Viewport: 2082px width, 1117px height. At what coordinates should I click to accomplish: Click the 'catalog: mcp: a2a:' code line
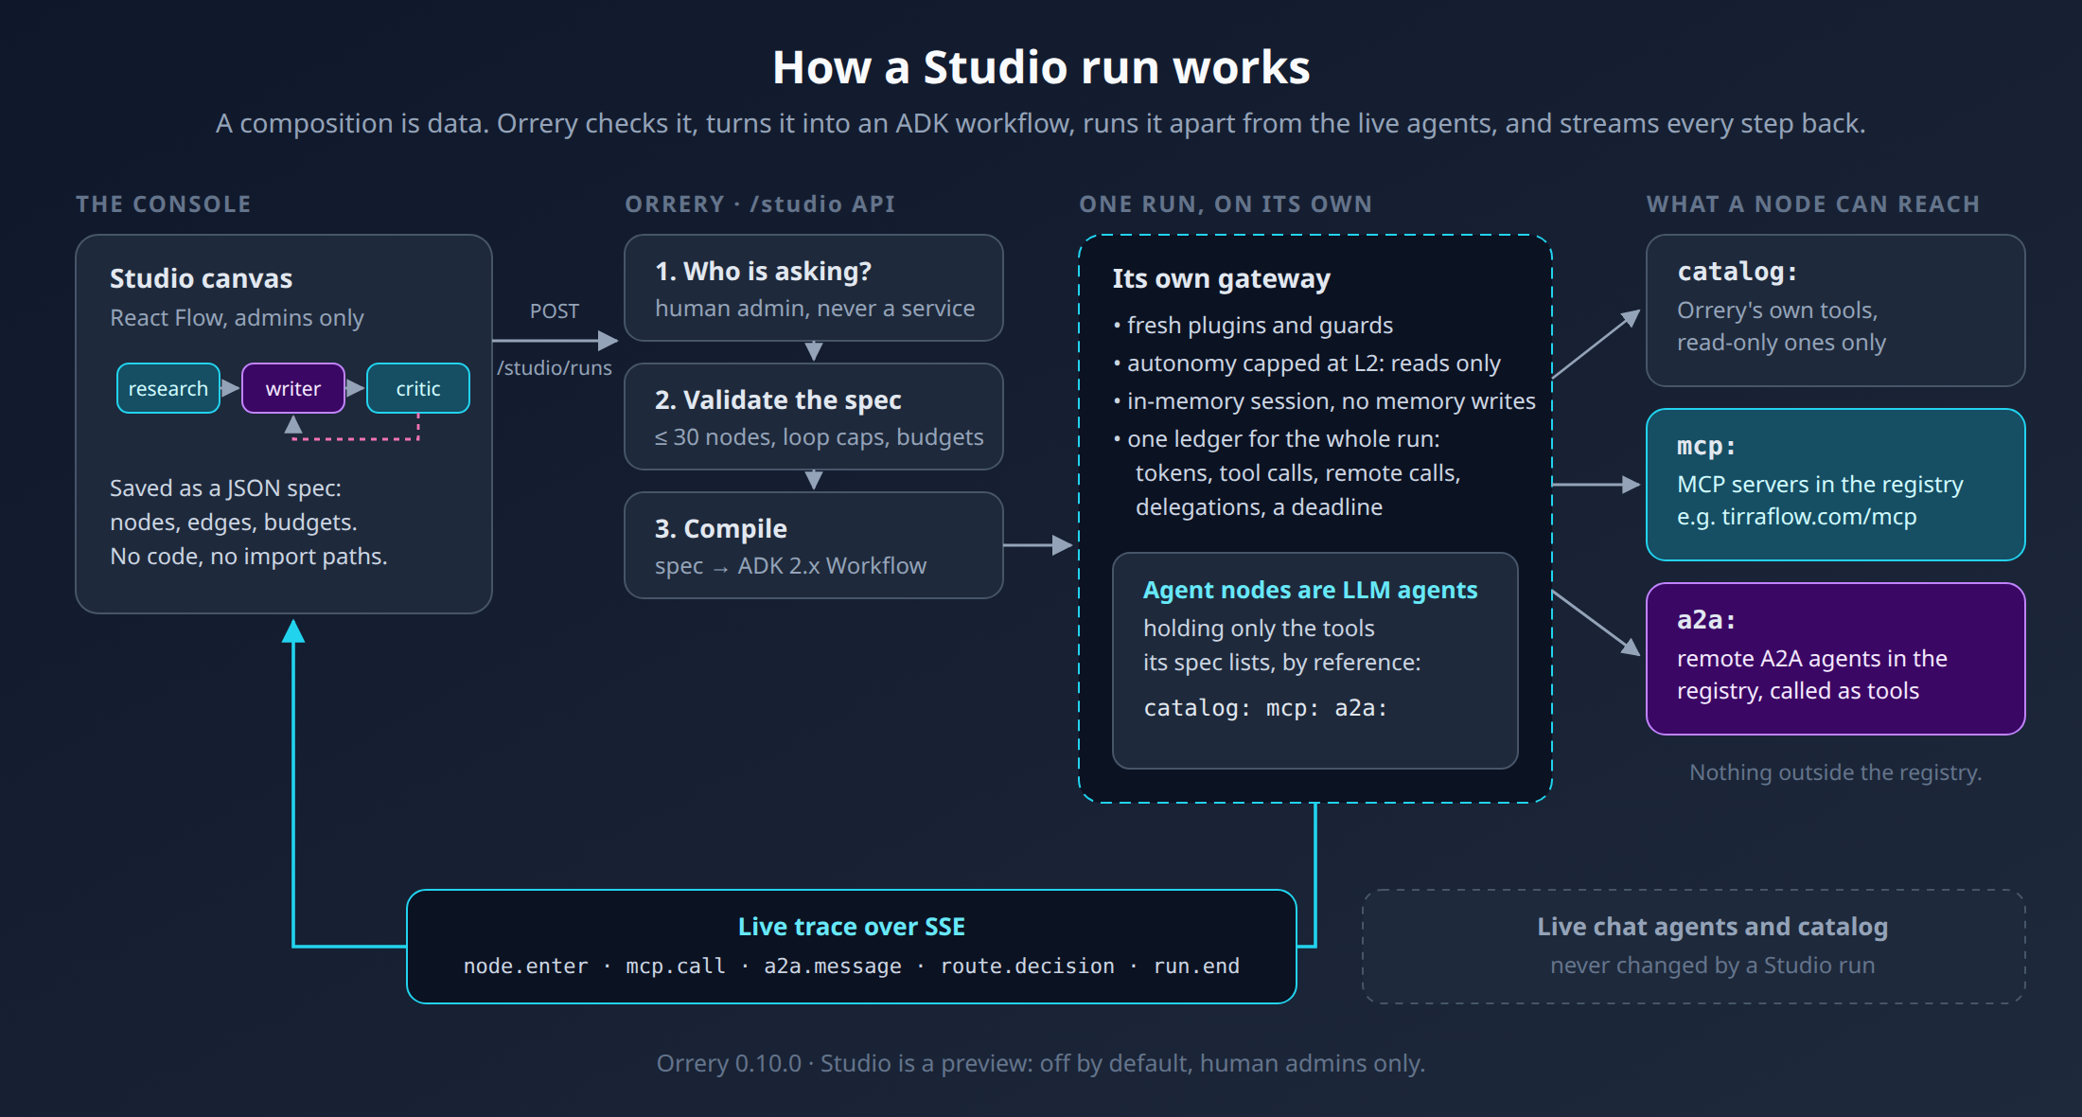coord(1265,708)
